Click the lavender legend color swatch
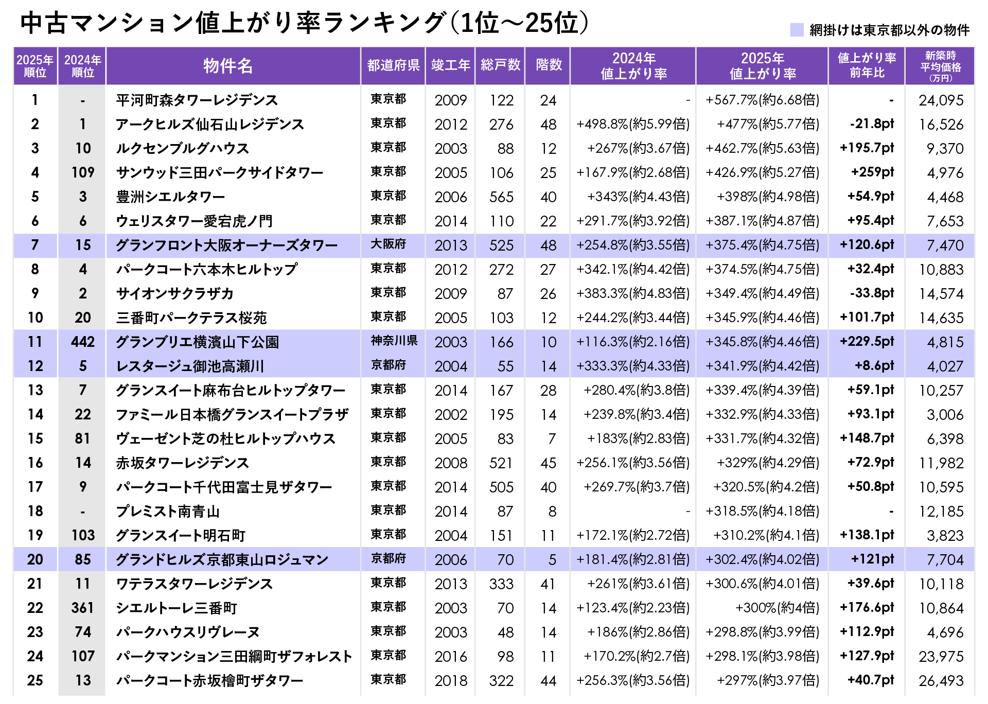 click(797, 30)
